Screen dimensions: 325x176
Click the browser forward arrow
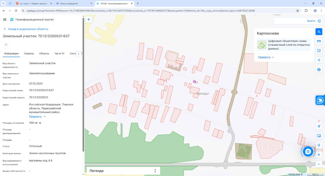pos(10,11)
